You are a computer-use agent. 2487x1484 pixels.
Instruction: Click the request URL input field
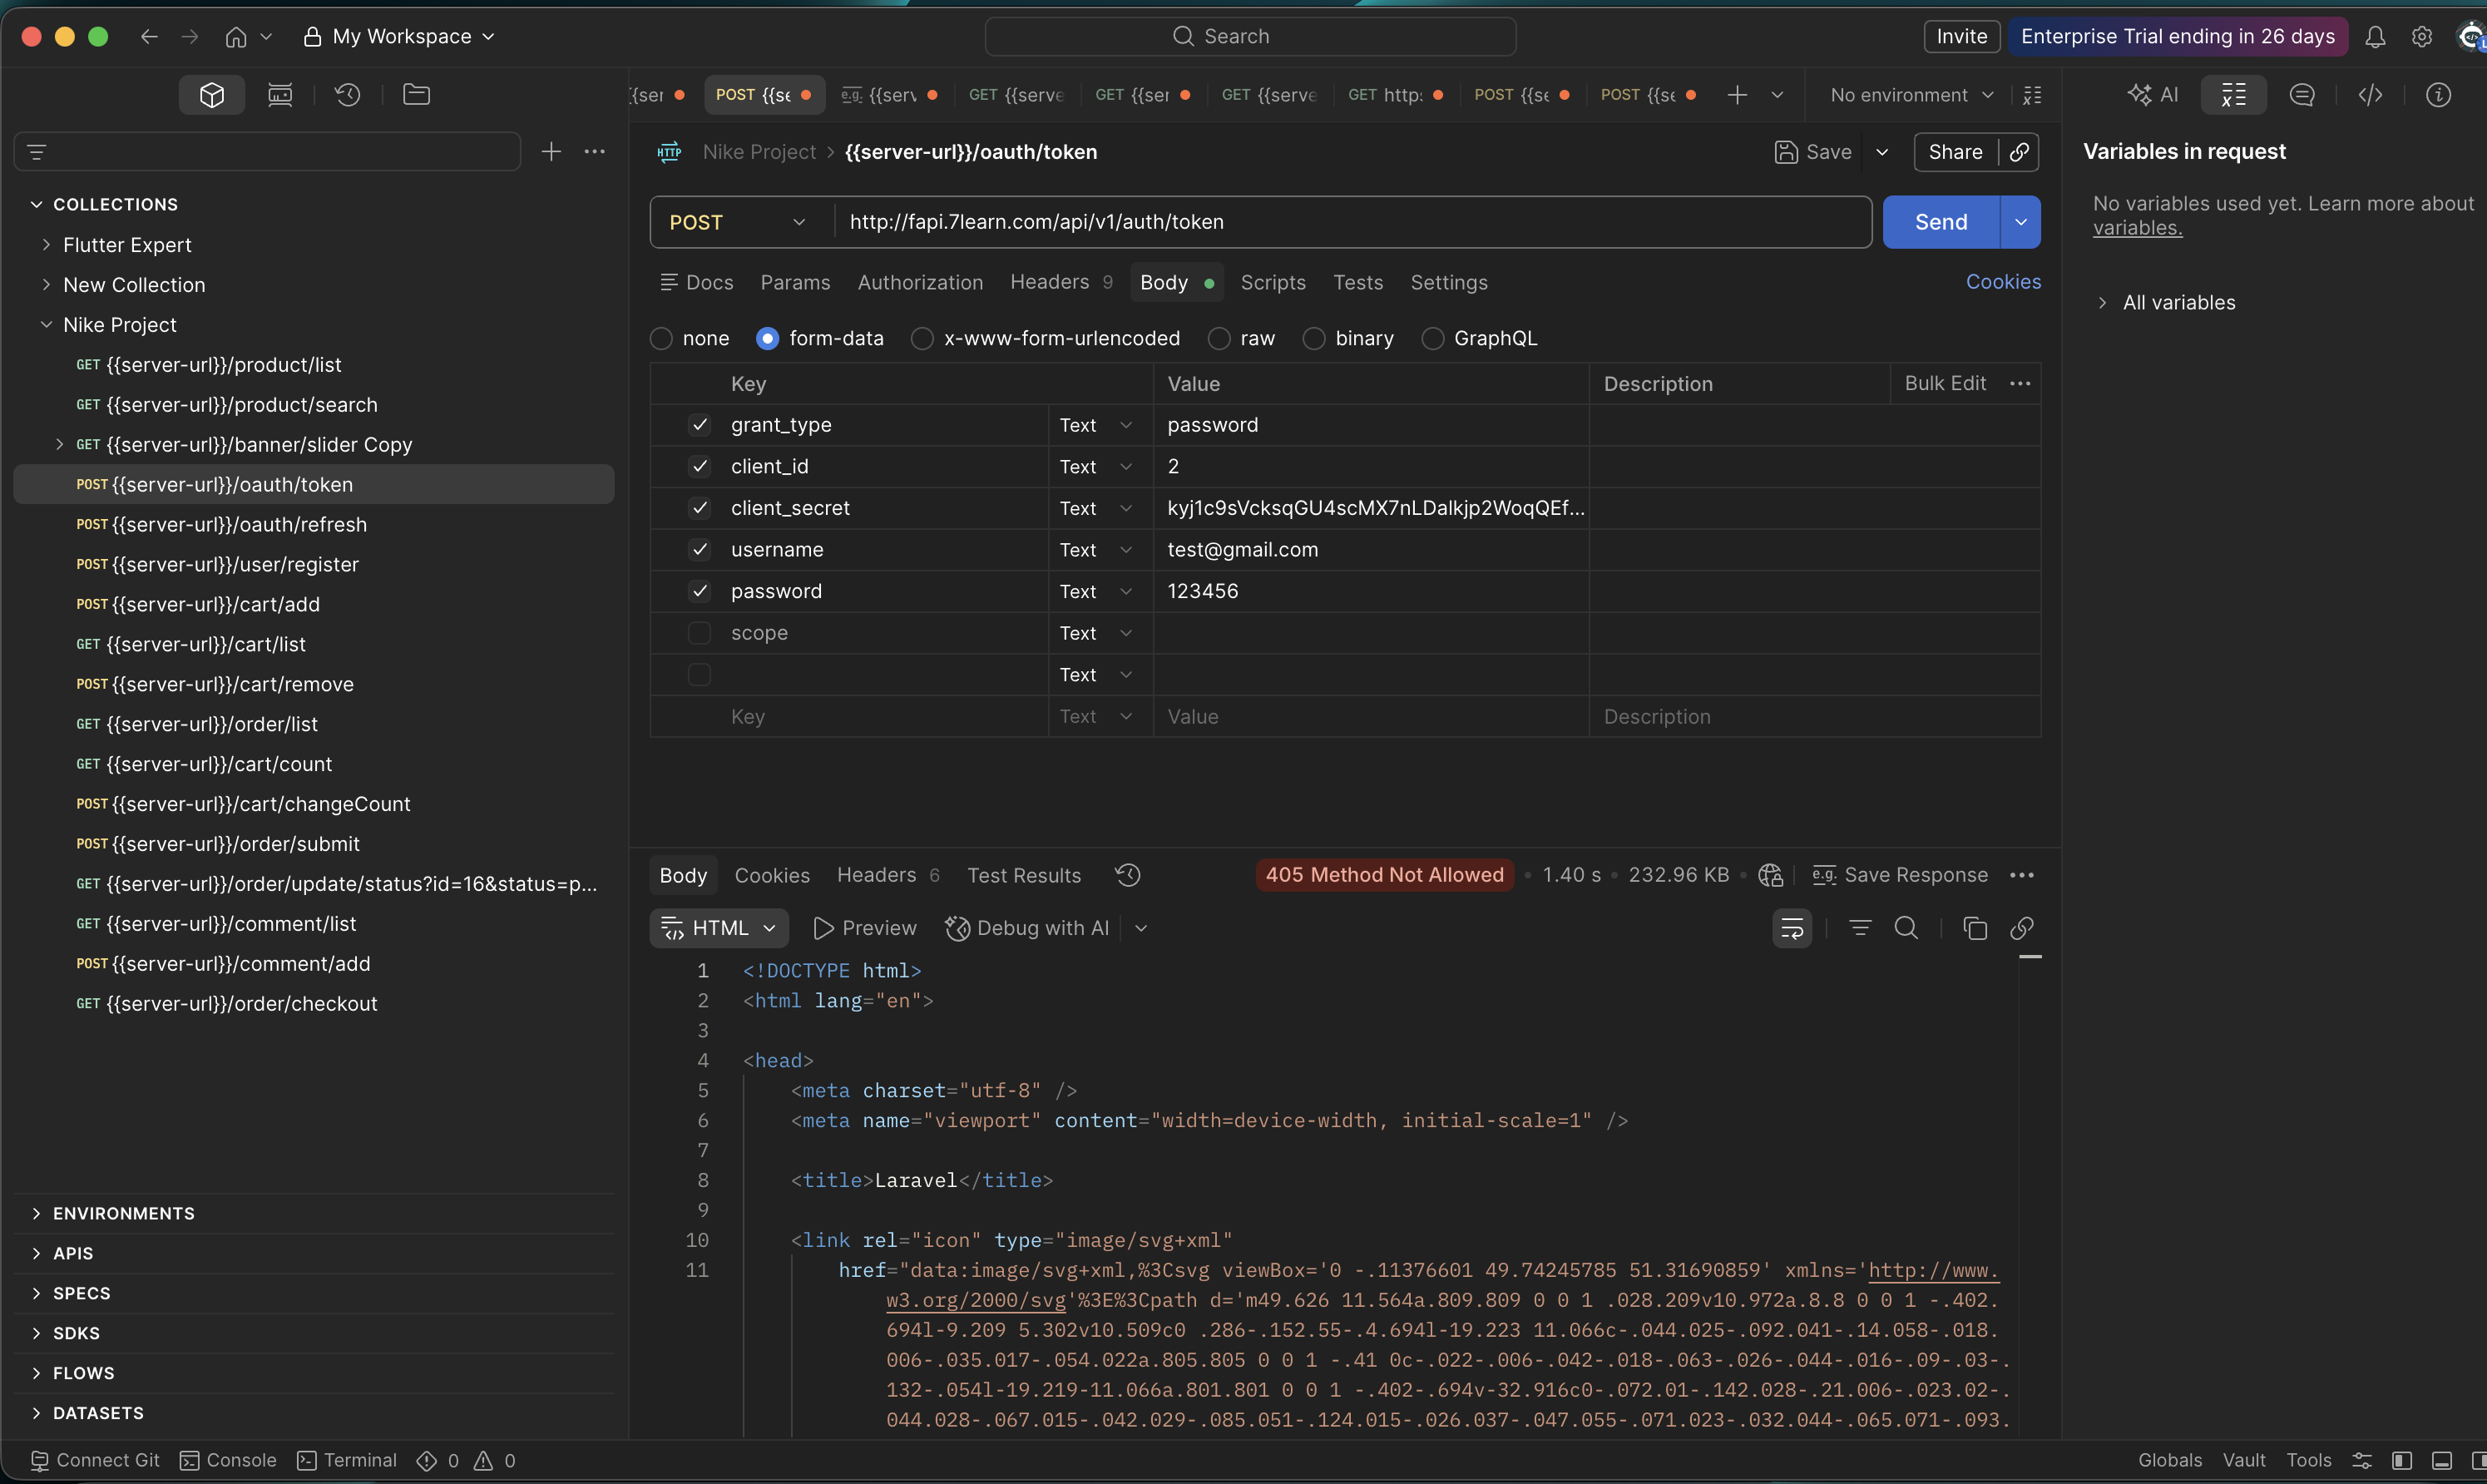pos(1352,222)
